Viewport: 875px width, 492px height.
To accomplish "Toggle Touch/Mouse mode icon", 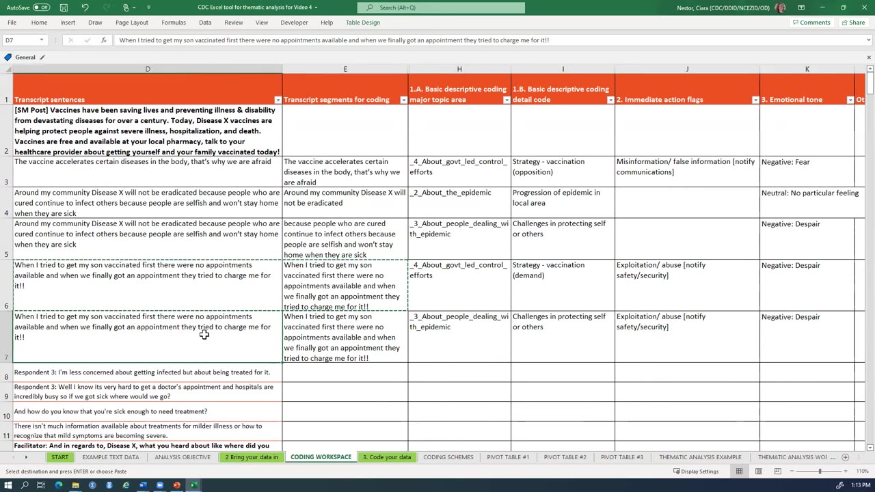I will coord(126,8).
